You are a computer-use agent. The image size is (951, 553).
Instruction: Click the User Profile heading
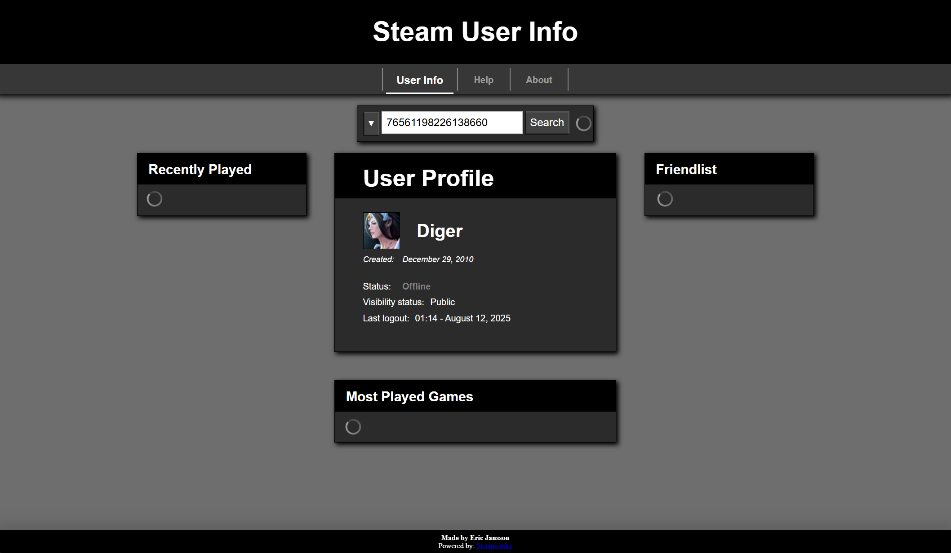point(428,178)
